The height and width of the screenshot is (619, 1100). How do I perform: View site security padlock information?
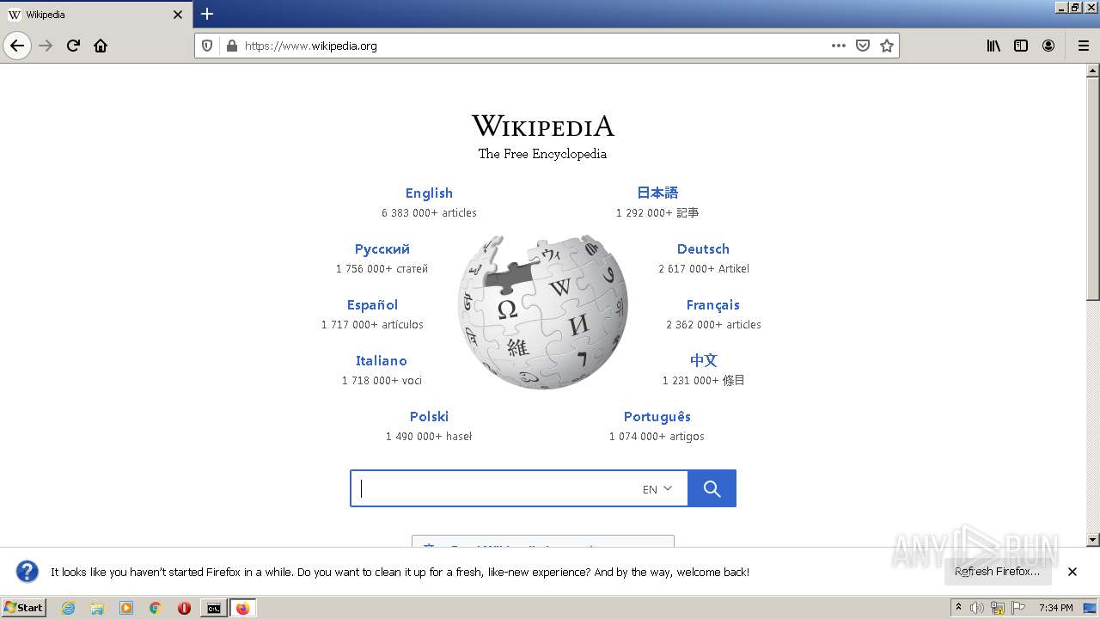[231, 46]
